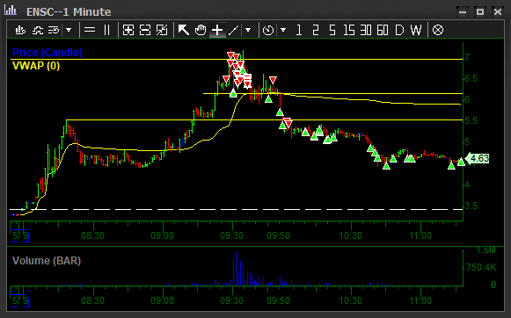Switch to weekly W interval
This screenshot has height=318, width=511.
(x=416, y=30)
